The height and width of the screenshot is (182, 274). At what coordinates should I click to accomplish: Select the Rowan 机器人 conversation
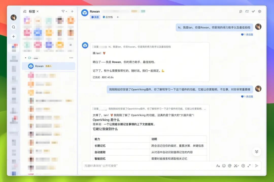click(x=48, y=66)
